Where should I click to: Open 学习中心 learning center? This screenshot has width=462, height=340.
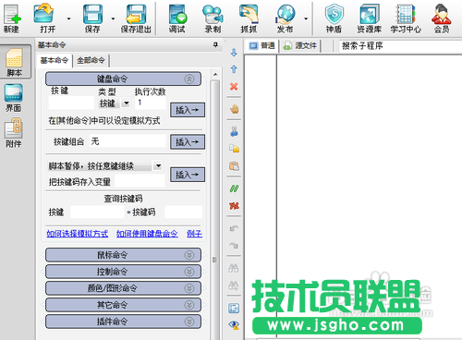(406, 18)
